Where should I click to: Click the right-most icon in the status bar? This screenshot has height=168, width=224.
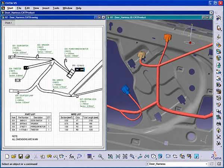tap(219, 164)
